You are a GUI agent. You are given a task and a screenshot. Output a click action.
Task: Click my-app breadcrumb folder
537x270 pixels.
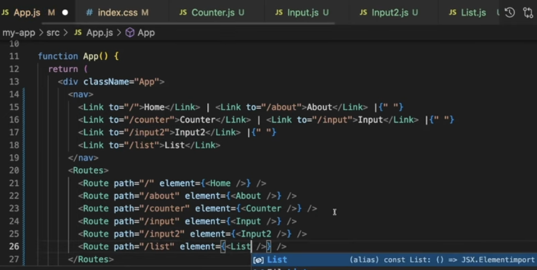coord(19,32)
